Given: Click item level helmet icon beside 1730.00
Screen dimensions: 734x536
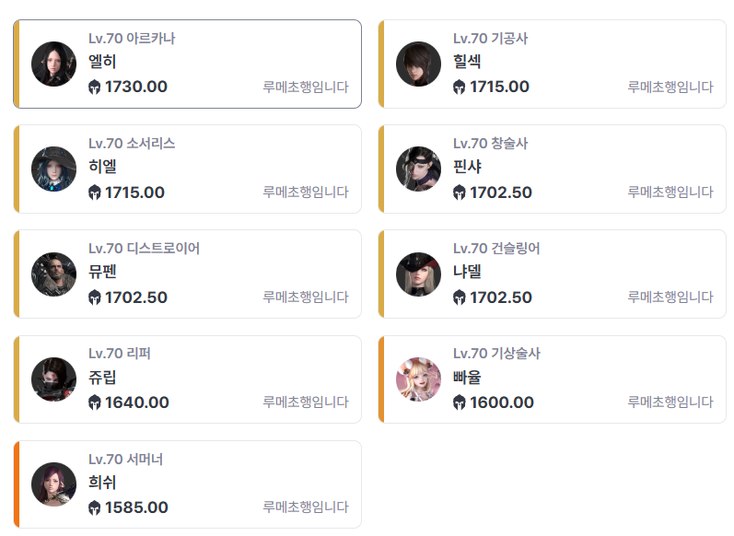Looking at the screenshot, I should (95, 87).
